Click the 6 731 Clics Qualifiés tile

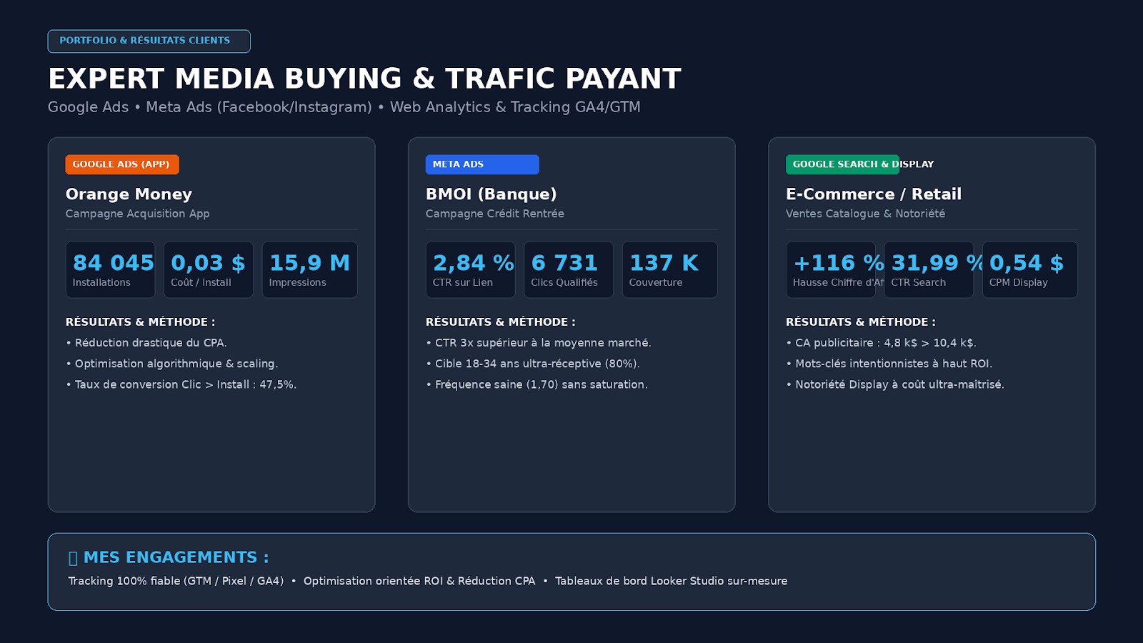[569, 269]
